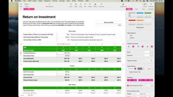Toggle Alternating Row Color checkbox
This screenshot has height=97, width=173.
(128, 85)
